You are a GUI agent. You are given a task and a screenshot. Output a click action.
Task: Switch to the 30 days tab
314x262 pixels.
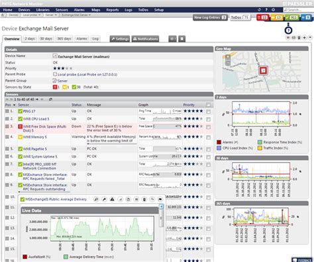[x=46, y=39]
